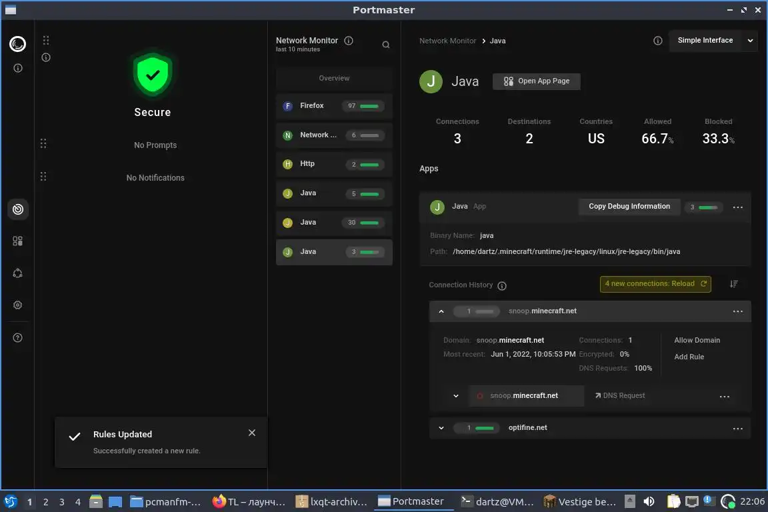
Task: Expand the optifine.net connection group
Action: [x=441, y=428]
